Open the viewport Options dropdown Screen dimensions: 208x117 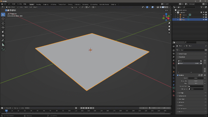click(x=167, y=10)
